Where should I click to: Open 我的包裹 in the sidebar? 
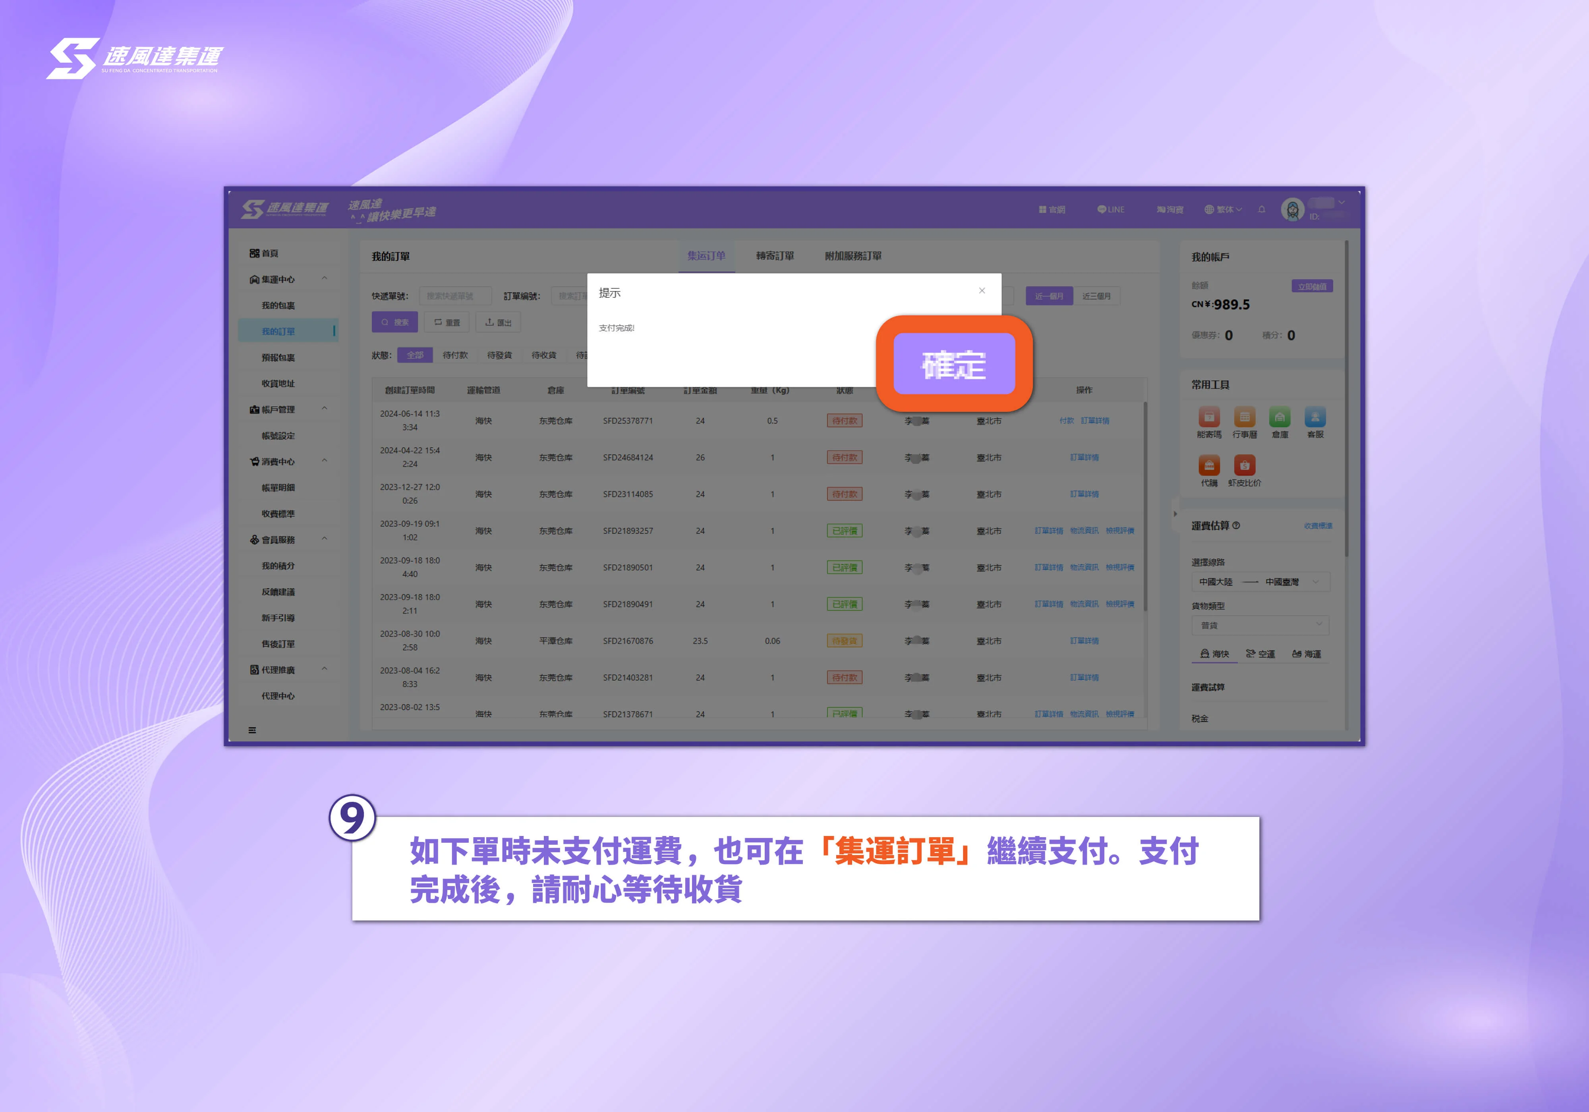278,305
